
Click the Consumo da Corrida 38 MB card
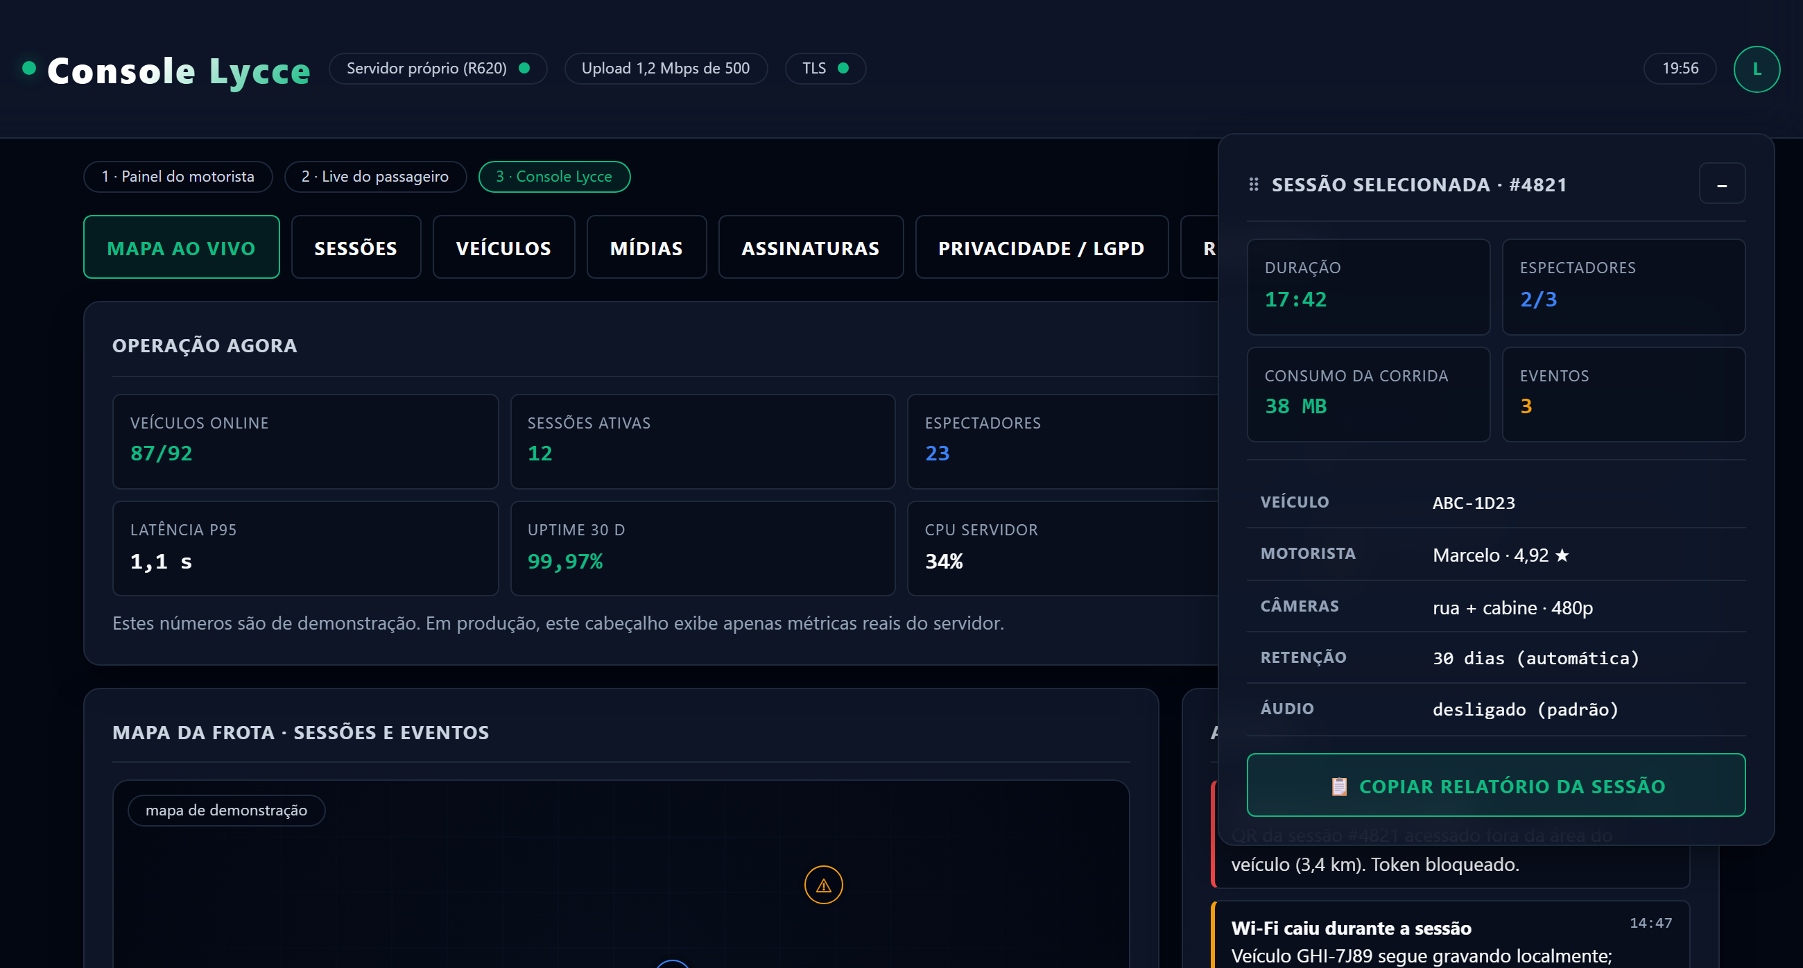click(1368, 394)
